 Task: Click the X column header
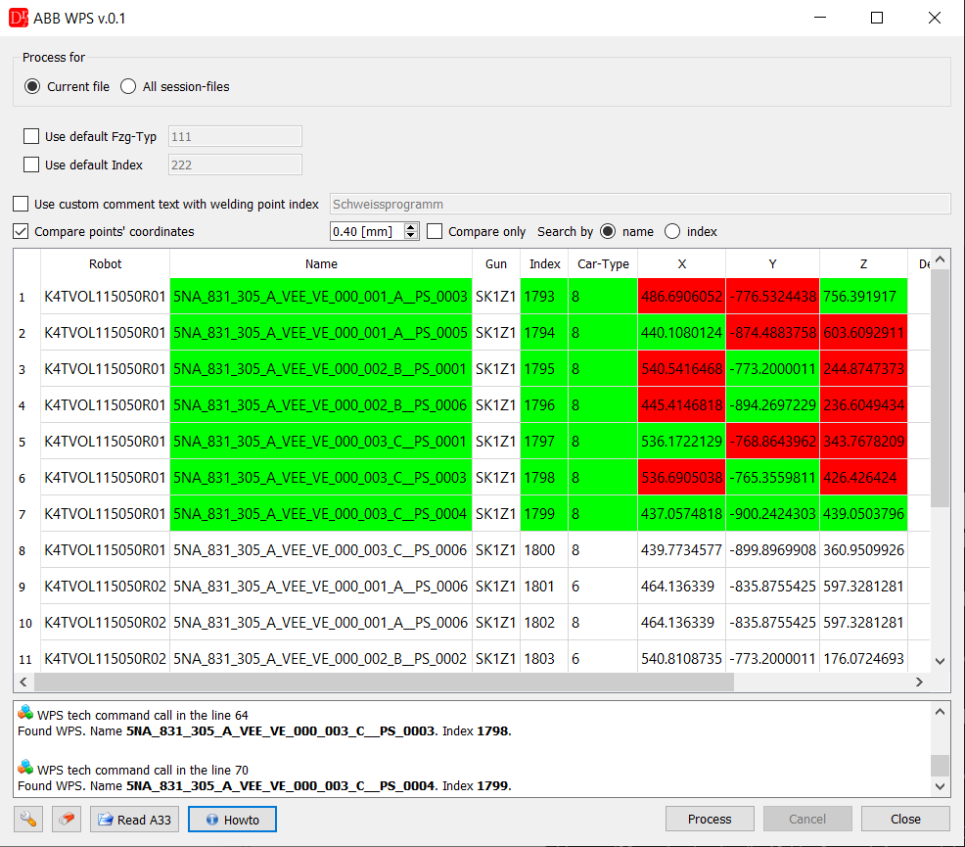coord(682,264)
